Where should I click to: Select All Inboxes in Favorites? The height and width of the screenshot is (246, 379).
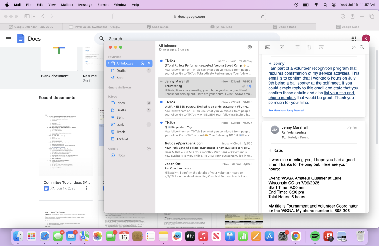[129, 63]
